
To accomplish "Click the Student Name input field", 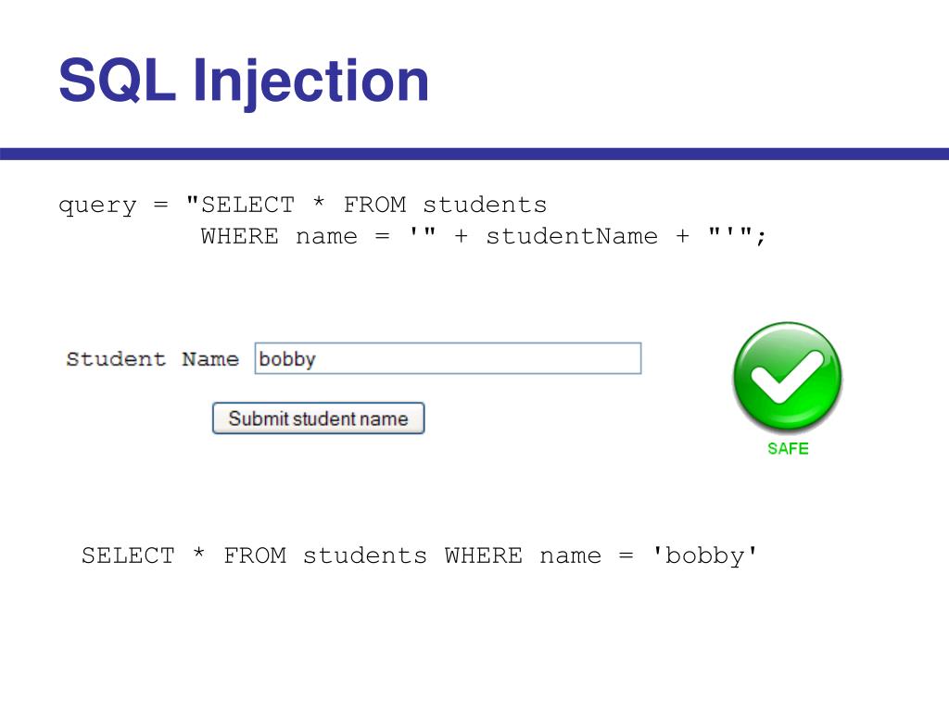I will [x=448, y=358].
